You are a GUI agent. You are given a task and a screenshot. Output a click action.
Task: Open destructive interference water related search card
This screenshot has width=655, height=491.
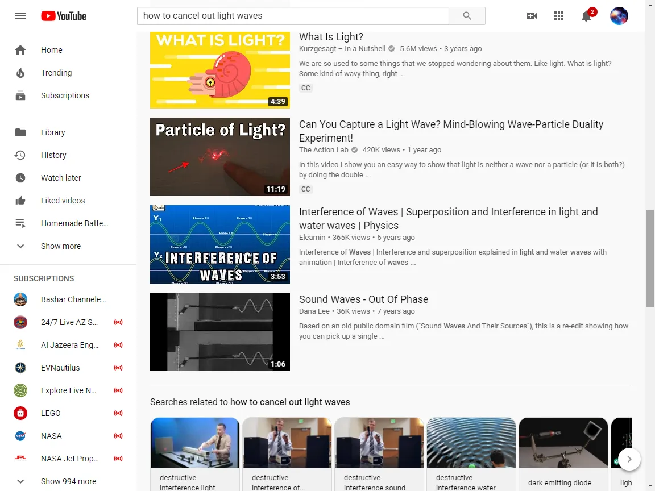[x=471, y=454]
